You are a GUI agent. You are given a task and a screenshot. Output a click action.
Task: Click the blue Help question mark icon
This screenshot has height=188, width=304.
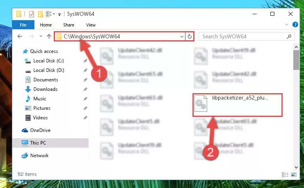(x=295, y=24)
